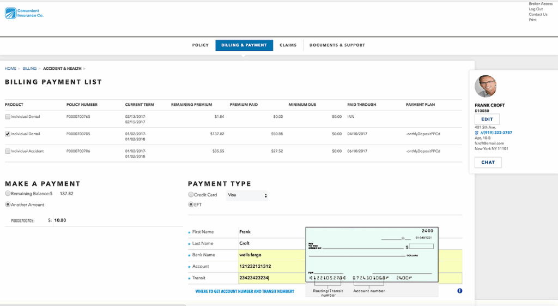The image size is (558, 306).
Task: Switch to the Claims tab
Action: [x=288, y=45]
